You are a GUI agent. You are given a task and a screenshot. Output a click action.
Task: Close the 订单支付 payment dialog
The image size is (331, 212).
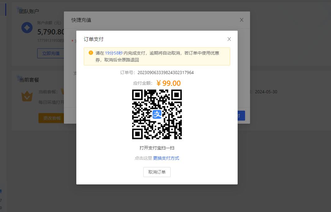tap(229, 39)
